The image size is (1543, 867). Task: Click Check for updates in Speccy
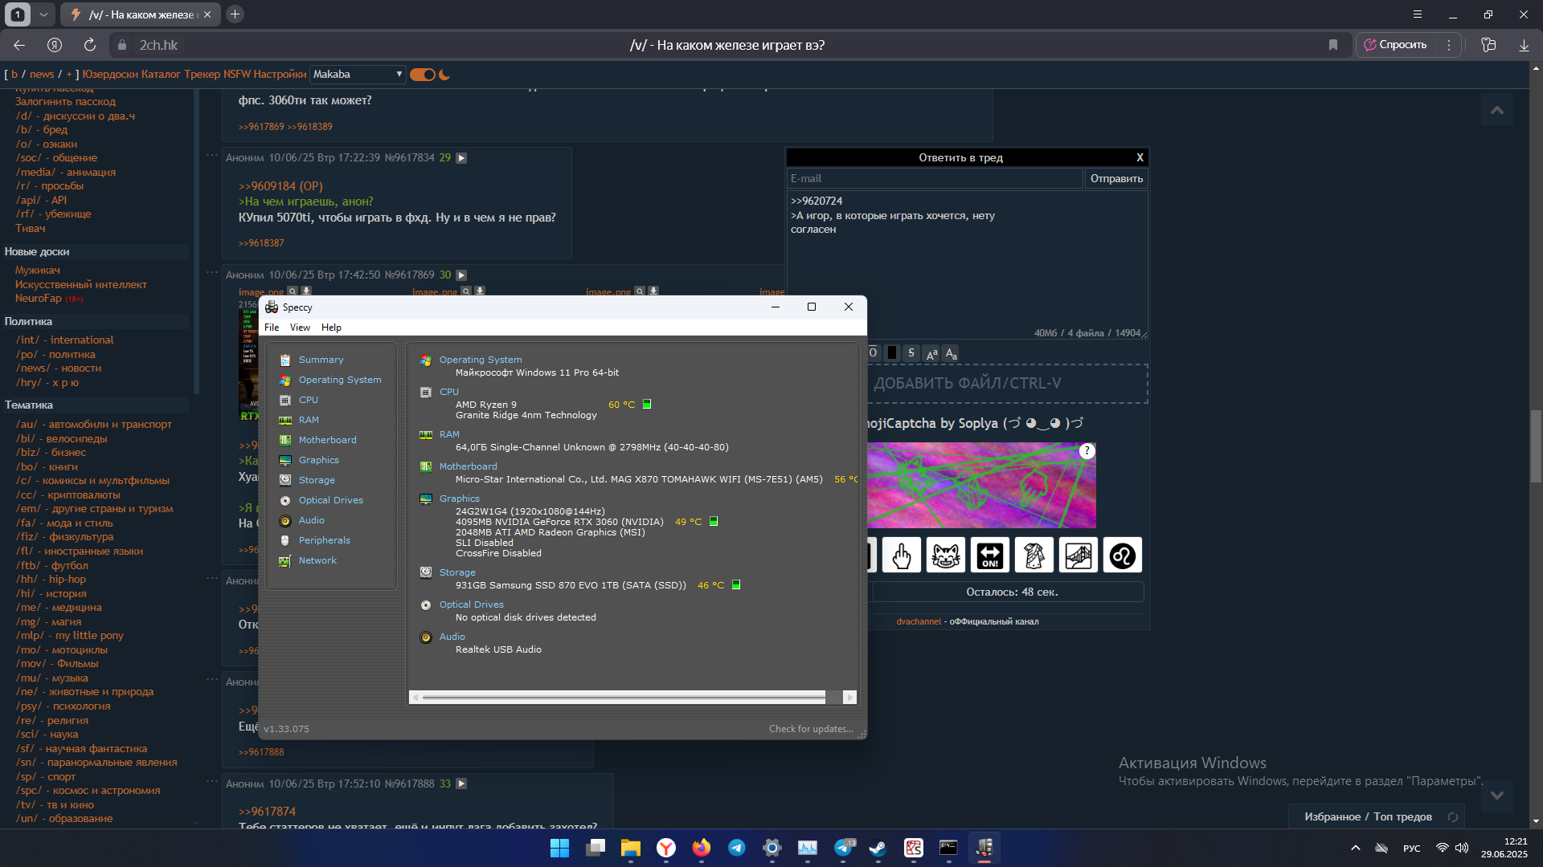tap(811, 729)
